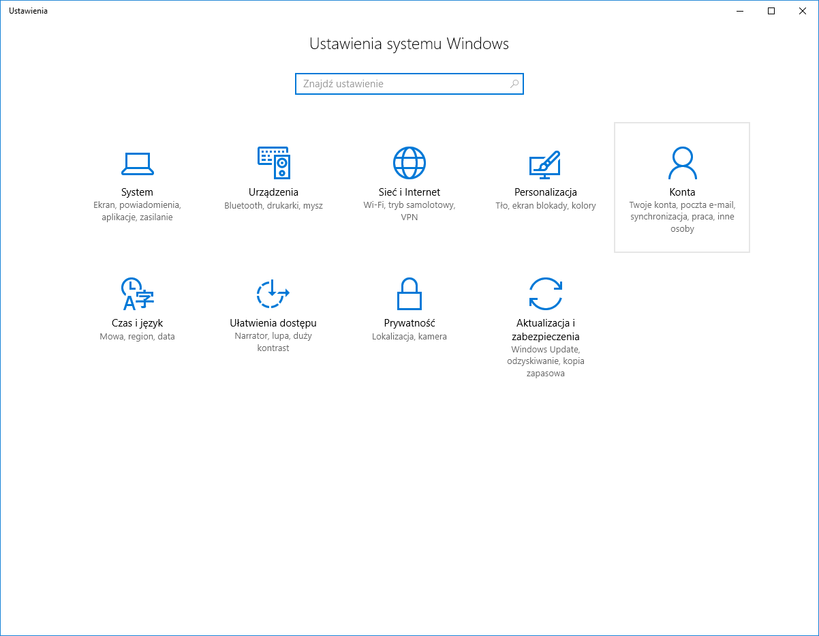Image resolution: width=819 pixels, height=636 pixels.
Task: Open the 'Aktualizacja i zabezpieczenia' label
Action: (546, 330)
